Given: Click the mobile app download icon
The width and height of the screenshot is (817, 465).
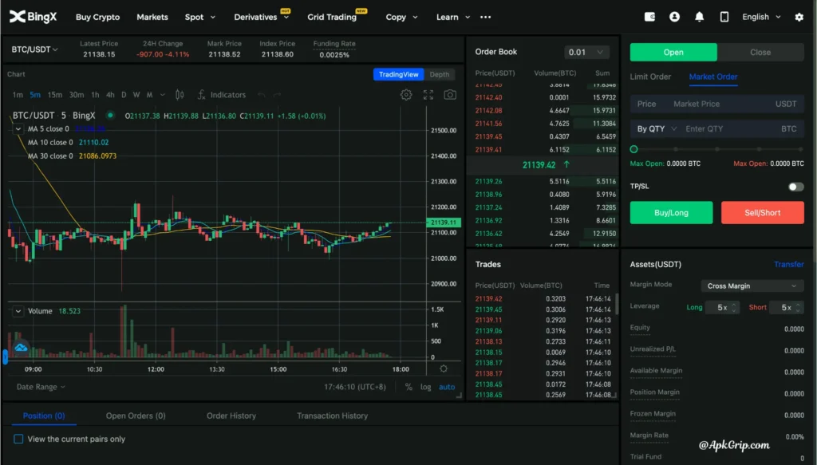Looking at the screenshot, I should pyautogui.click(x=724, y=17).
